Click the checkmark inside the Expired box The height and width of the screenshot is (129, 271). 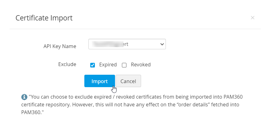tap(92, 65)
